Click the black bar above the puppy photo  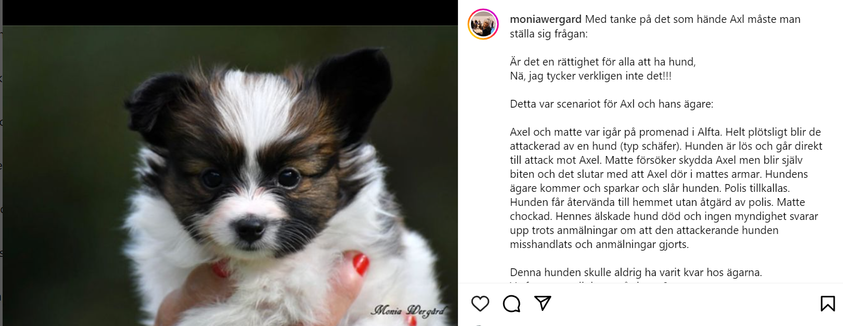[230, 12]
